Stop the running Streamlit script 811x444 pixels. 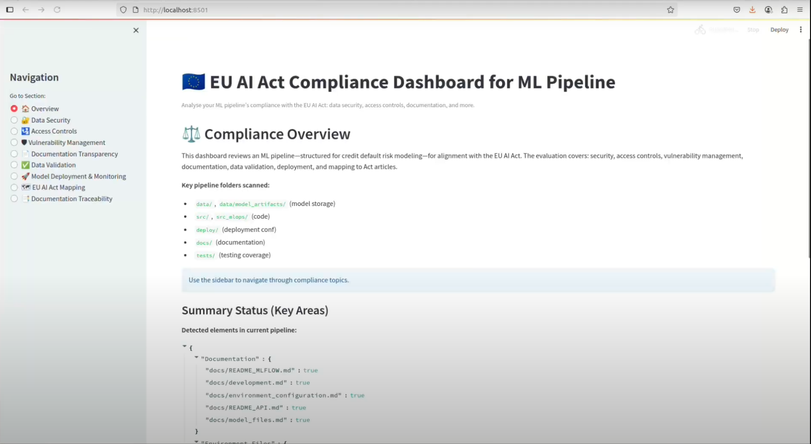pos(753,30)
